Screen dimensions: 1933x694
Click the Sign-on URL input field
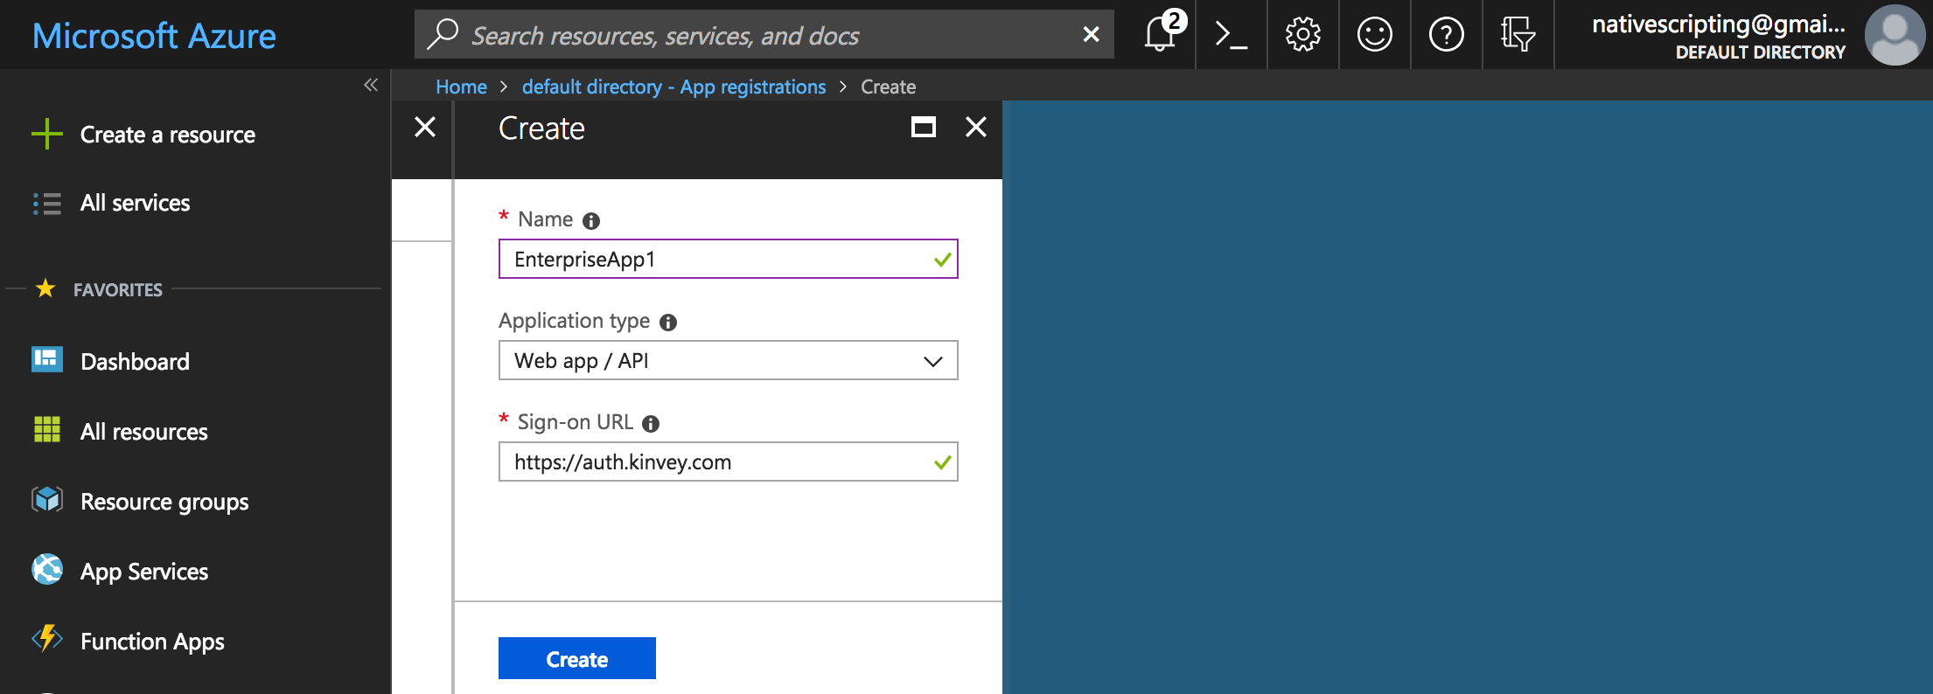click(719, 462)
